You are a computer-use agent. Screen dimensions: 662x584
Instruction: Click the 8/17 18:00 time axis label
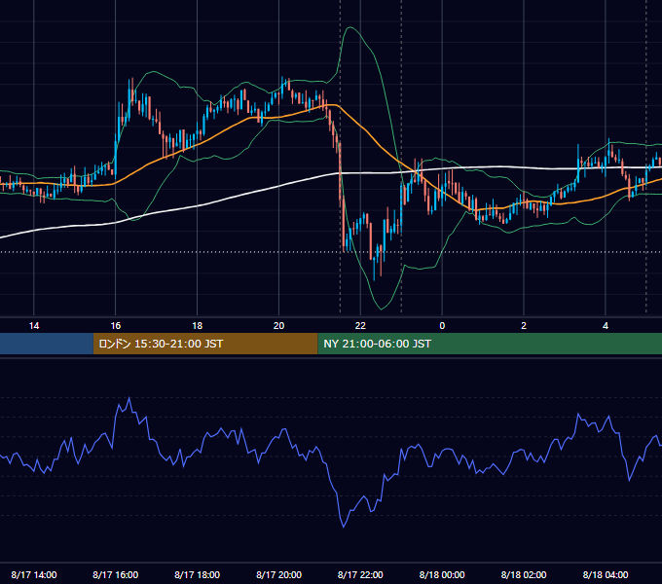tap(198, 574)
